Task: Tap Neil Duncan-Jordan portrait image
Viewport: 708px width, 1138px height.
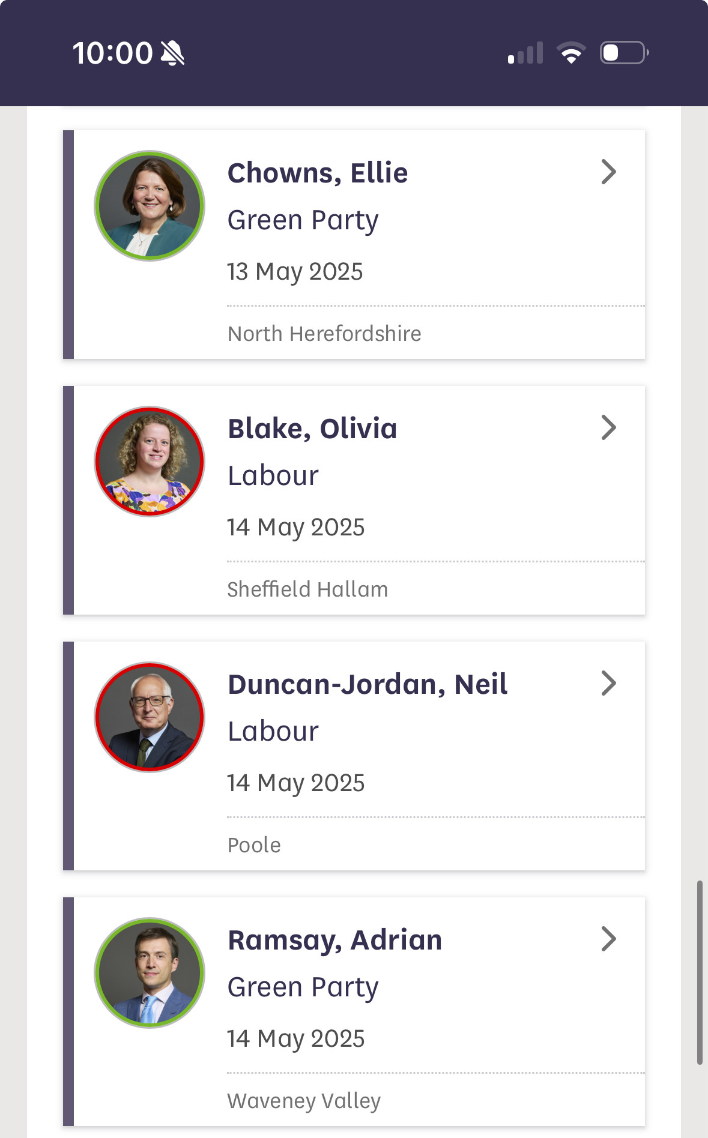Action: (150, 717)
